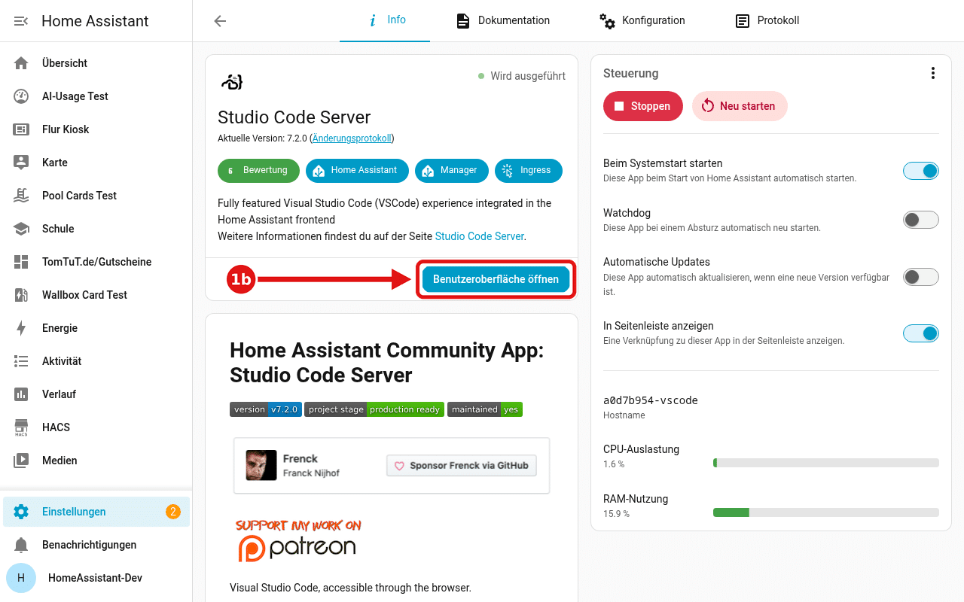This screenshot has height=602, width=964.
Task: Go back using the arrow icon
Action: [x=220, y=21]
